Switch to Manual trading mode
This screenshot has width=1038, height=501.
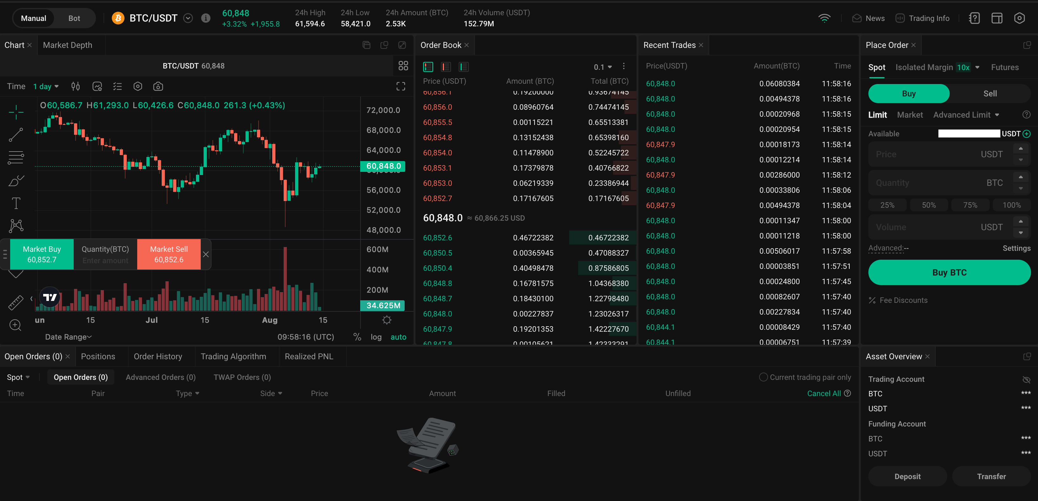33,18
